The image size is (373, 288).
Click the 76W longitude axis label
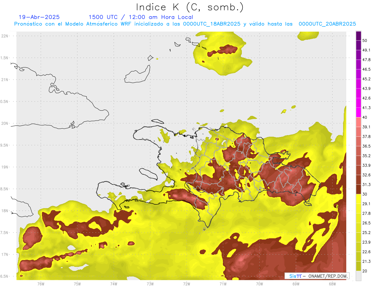pyautogui.click(x=41, y=284)
